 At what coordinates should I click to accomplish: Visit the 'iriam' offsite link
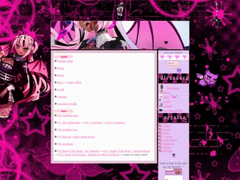pyautogui.click(x=166, y=133)
